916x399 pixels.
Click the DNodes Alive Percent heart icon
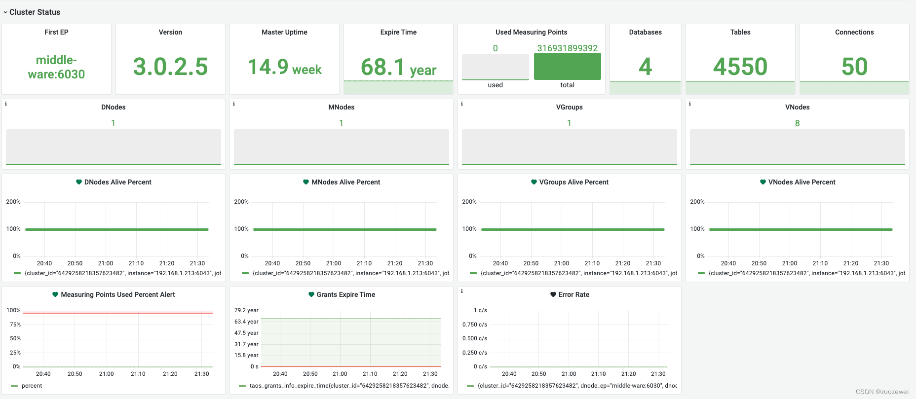[x=79, y=182]
